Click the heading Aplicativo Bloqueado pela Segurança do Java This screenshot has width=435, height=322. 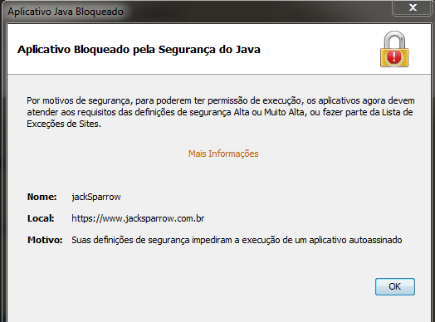[139, 50]
